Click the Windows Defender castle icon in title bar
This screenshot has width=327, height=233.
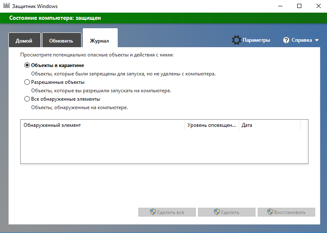(6, 5)
